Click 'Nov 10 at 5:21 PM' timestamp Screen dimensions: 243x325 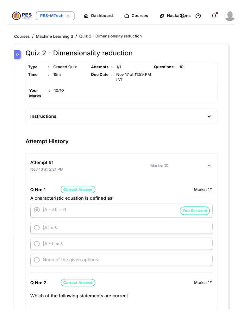coord(47,169)
